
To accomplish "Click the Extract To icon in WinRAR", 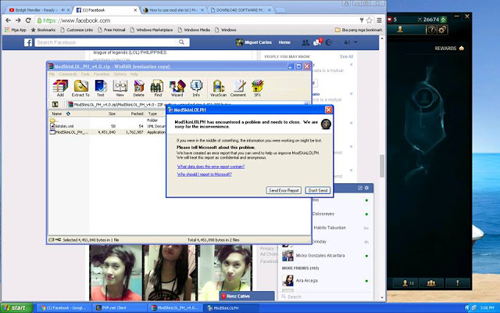I will 80,88.
